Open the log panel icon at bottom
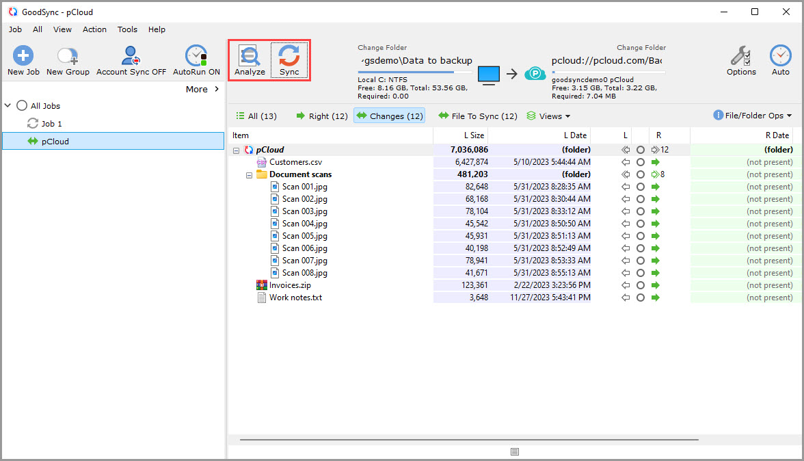The width and height of the screenshot is (804, 461). tap(515, 452)
